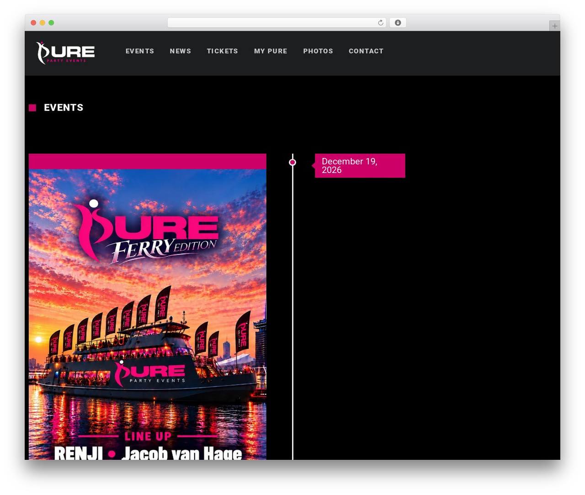This screenshot has height=495, width=585.
Task: Open the Pure Ferry Edition event poster
Action: (148, 314)
